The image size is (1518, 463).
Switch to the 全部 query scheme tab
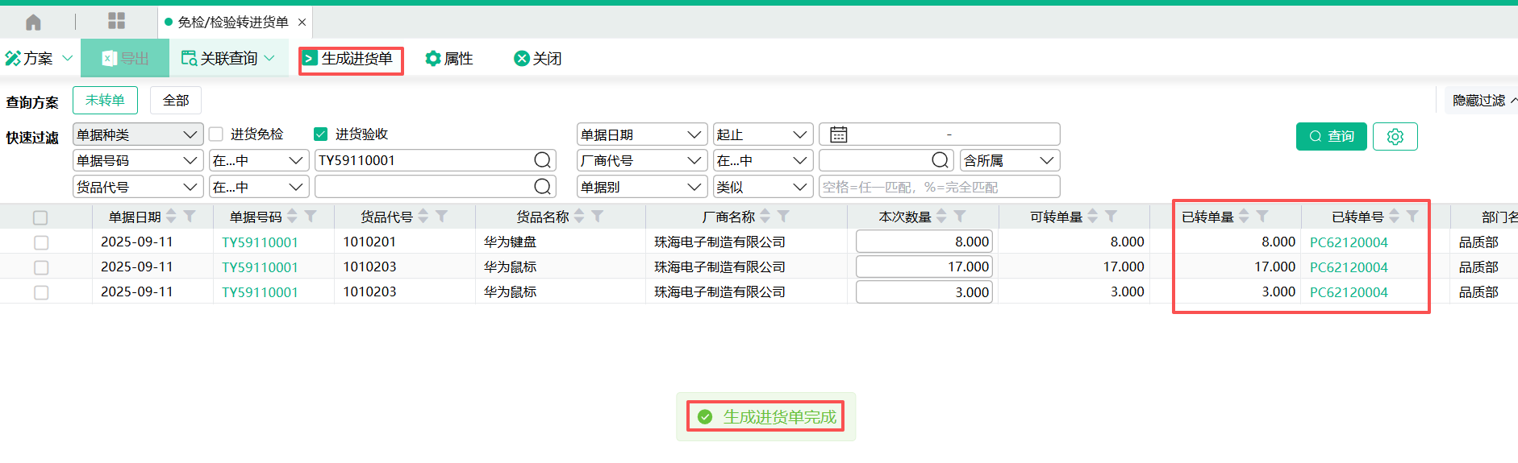pyautogui.click(x=176, y=101)
